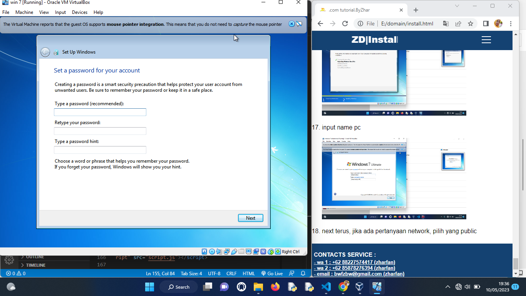The height and width of the screenshot is (296, 526).
Task: Open VirtualBox File menu
Action: pyautogui.click(x=6, y=12)
